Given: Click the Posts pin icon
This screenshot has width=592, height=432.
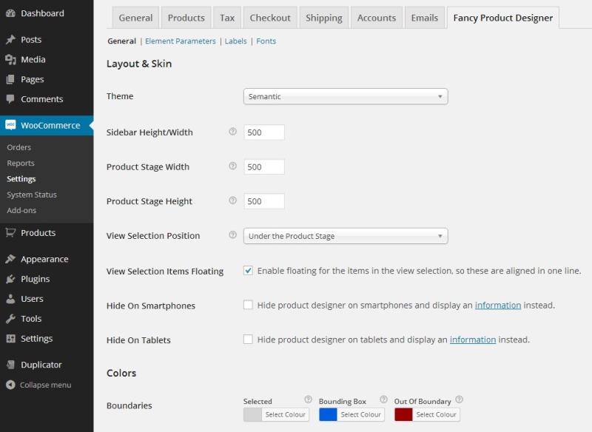Looking at the screenshot, I should [x=10, y=40].
